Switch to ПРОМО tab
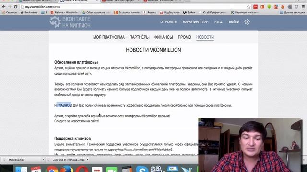307x172 pixels. point(184,37)
